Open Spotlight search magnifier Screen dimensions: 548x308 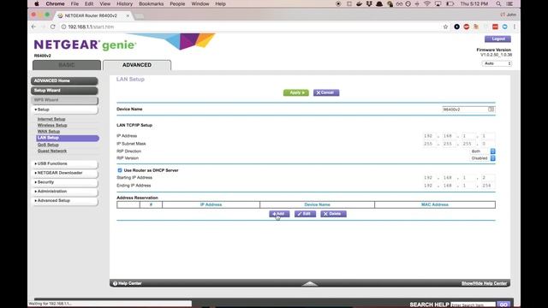(x=498, y=3)
